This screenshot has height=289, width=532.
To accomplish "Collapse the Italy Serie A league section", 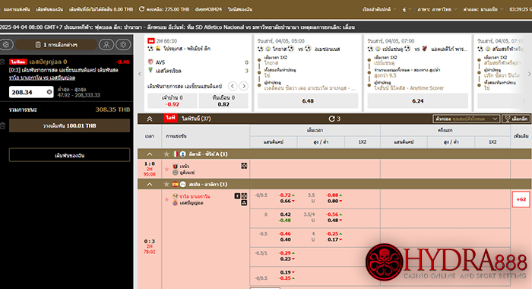I will (149, 154).
